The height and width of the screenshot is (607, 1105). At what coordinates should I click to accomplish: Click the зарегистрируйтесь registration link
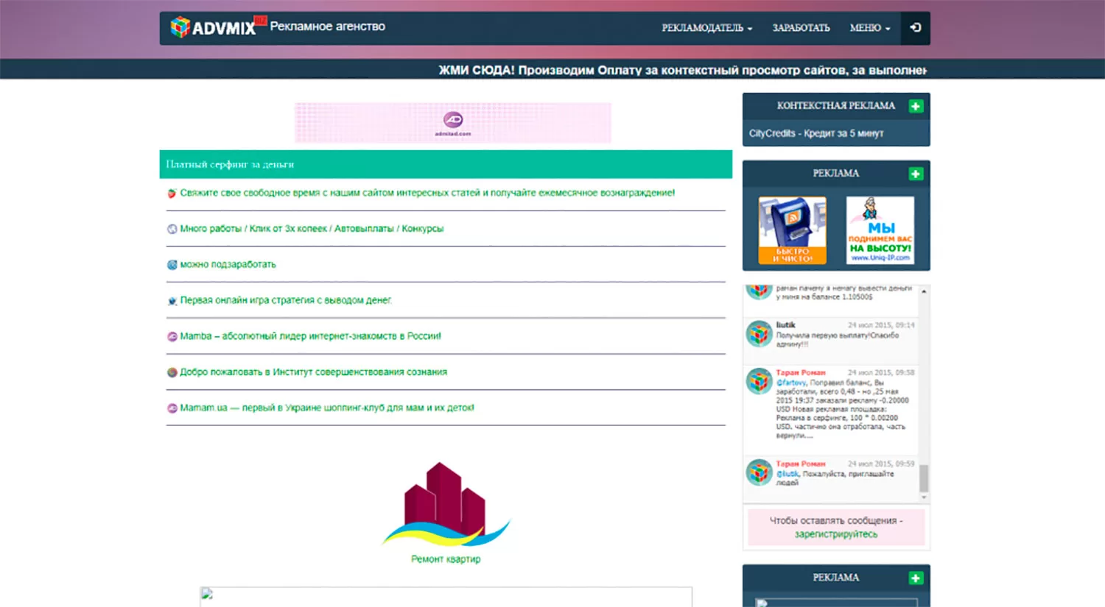pos(835,534)
